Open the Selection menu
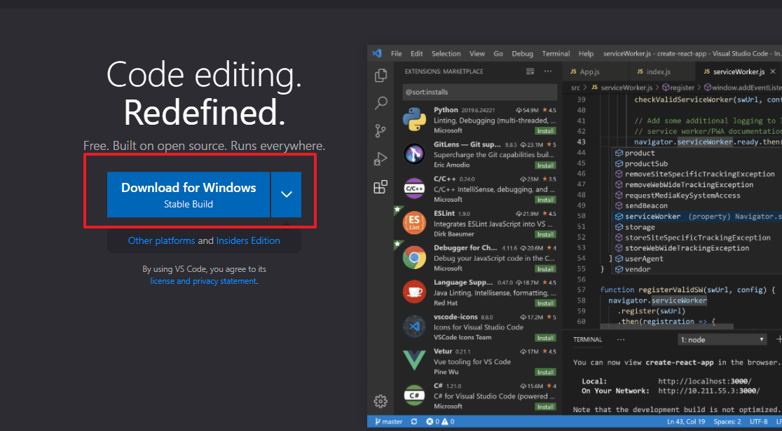This screenshot has width=782, height=431. click(446, 53)
